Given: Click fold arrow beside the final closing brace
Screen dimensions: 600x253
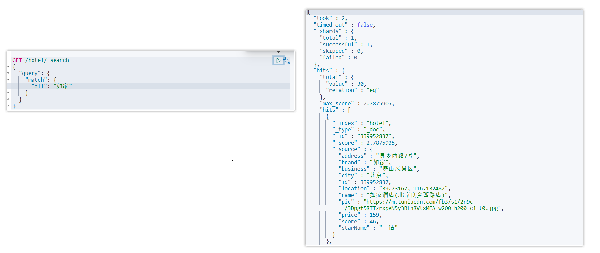Looking at the screenshot, I should point(8,106).
